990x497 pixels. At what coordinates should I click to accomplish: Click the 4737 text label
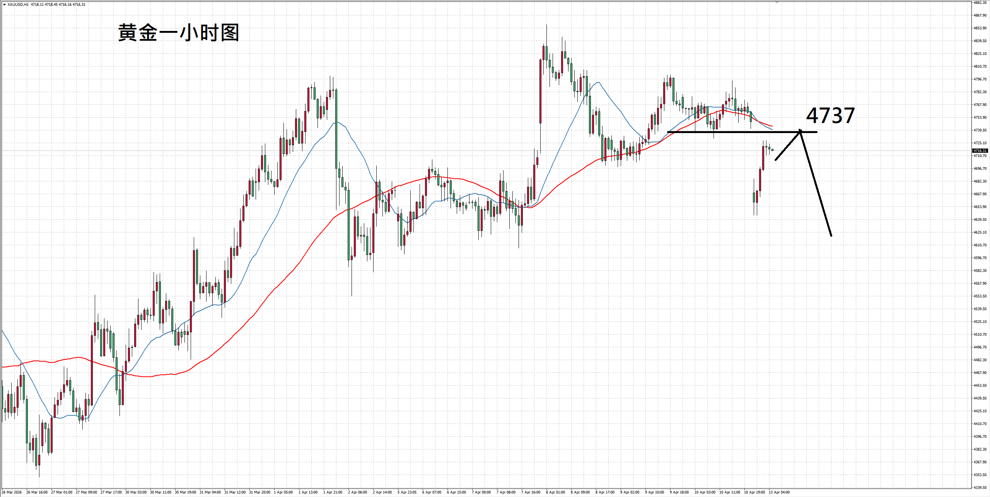tap(830, 116)
